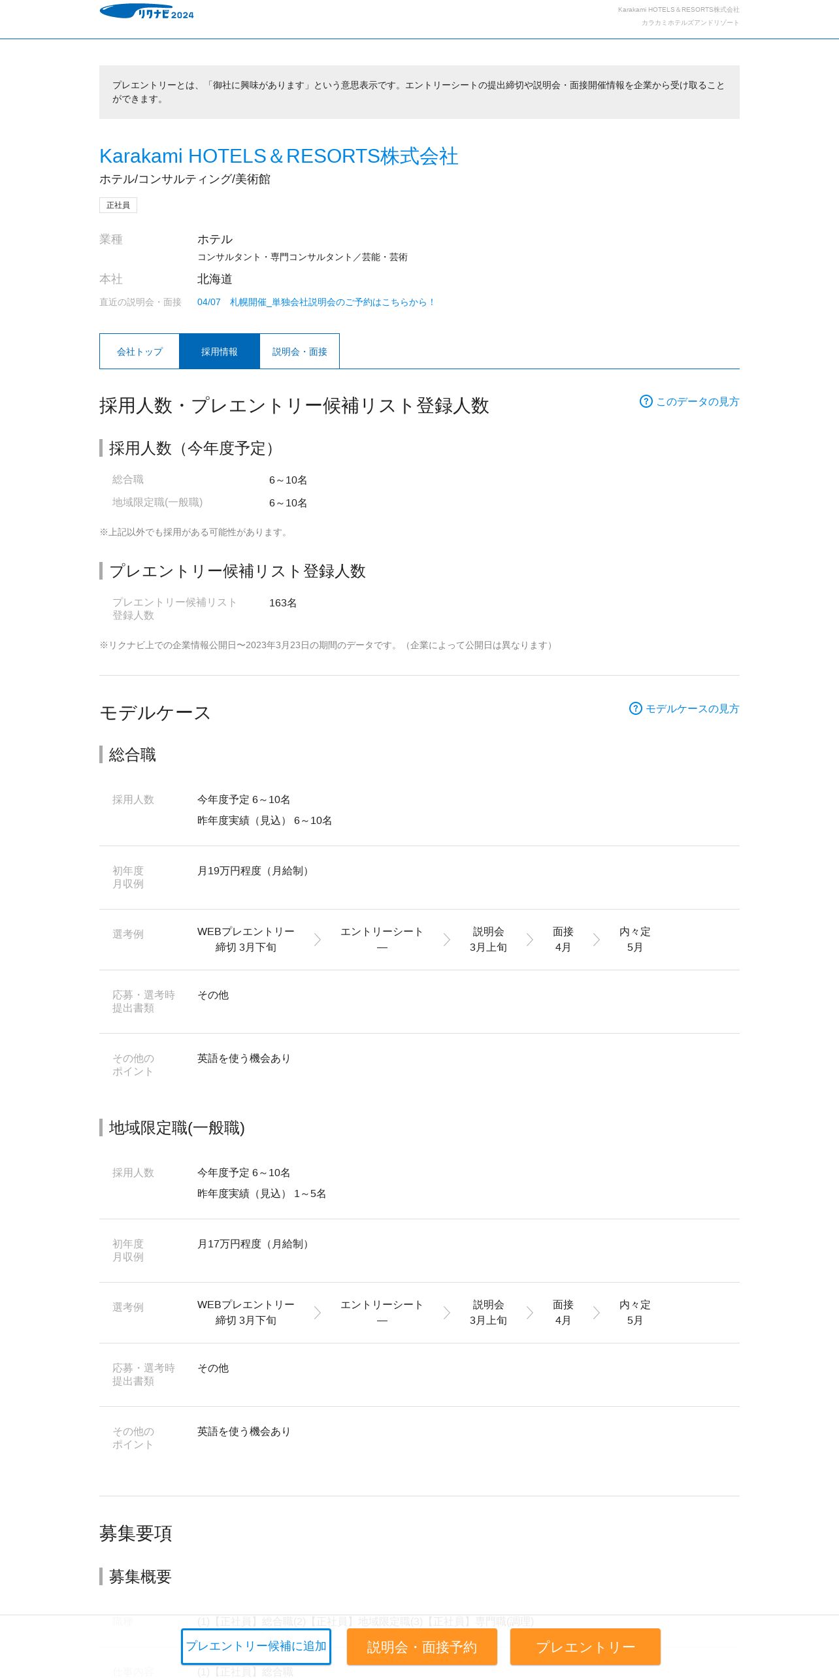Click the プレエントリー候補に追加 button
The image size is (839, 1678).
click(256, 1646)
